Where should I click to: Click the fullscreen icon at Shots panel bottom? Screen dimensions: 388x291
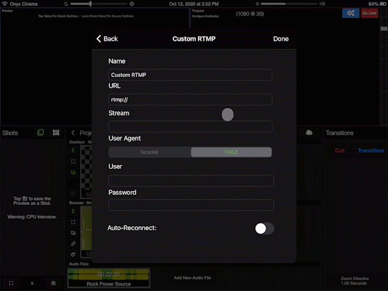(x=11, y=283)
